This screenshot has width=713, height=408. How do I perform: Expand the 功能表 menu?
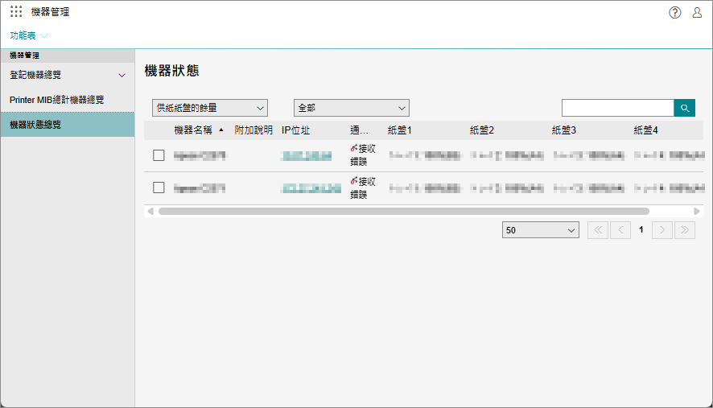pyautogui.click(x=29, y=35)
